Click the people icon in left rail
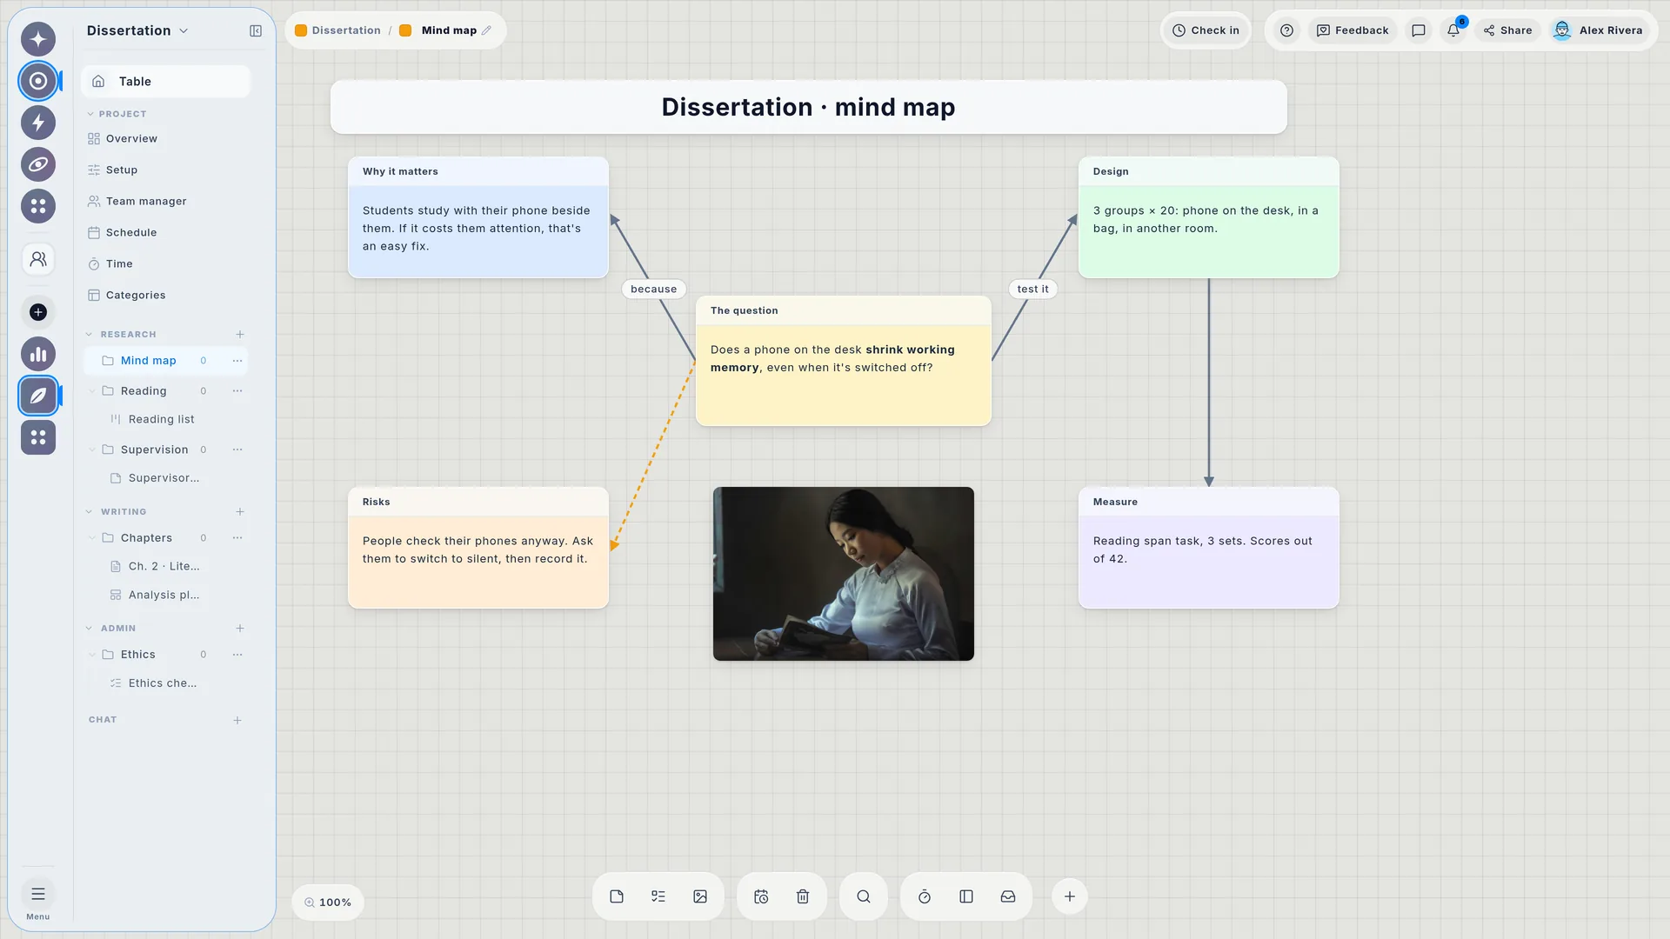Viewport: 1670px width, 939px height. tap(38, 259)
